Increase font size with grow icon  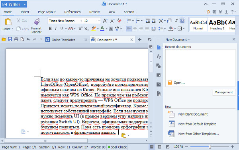click(105, 21)
